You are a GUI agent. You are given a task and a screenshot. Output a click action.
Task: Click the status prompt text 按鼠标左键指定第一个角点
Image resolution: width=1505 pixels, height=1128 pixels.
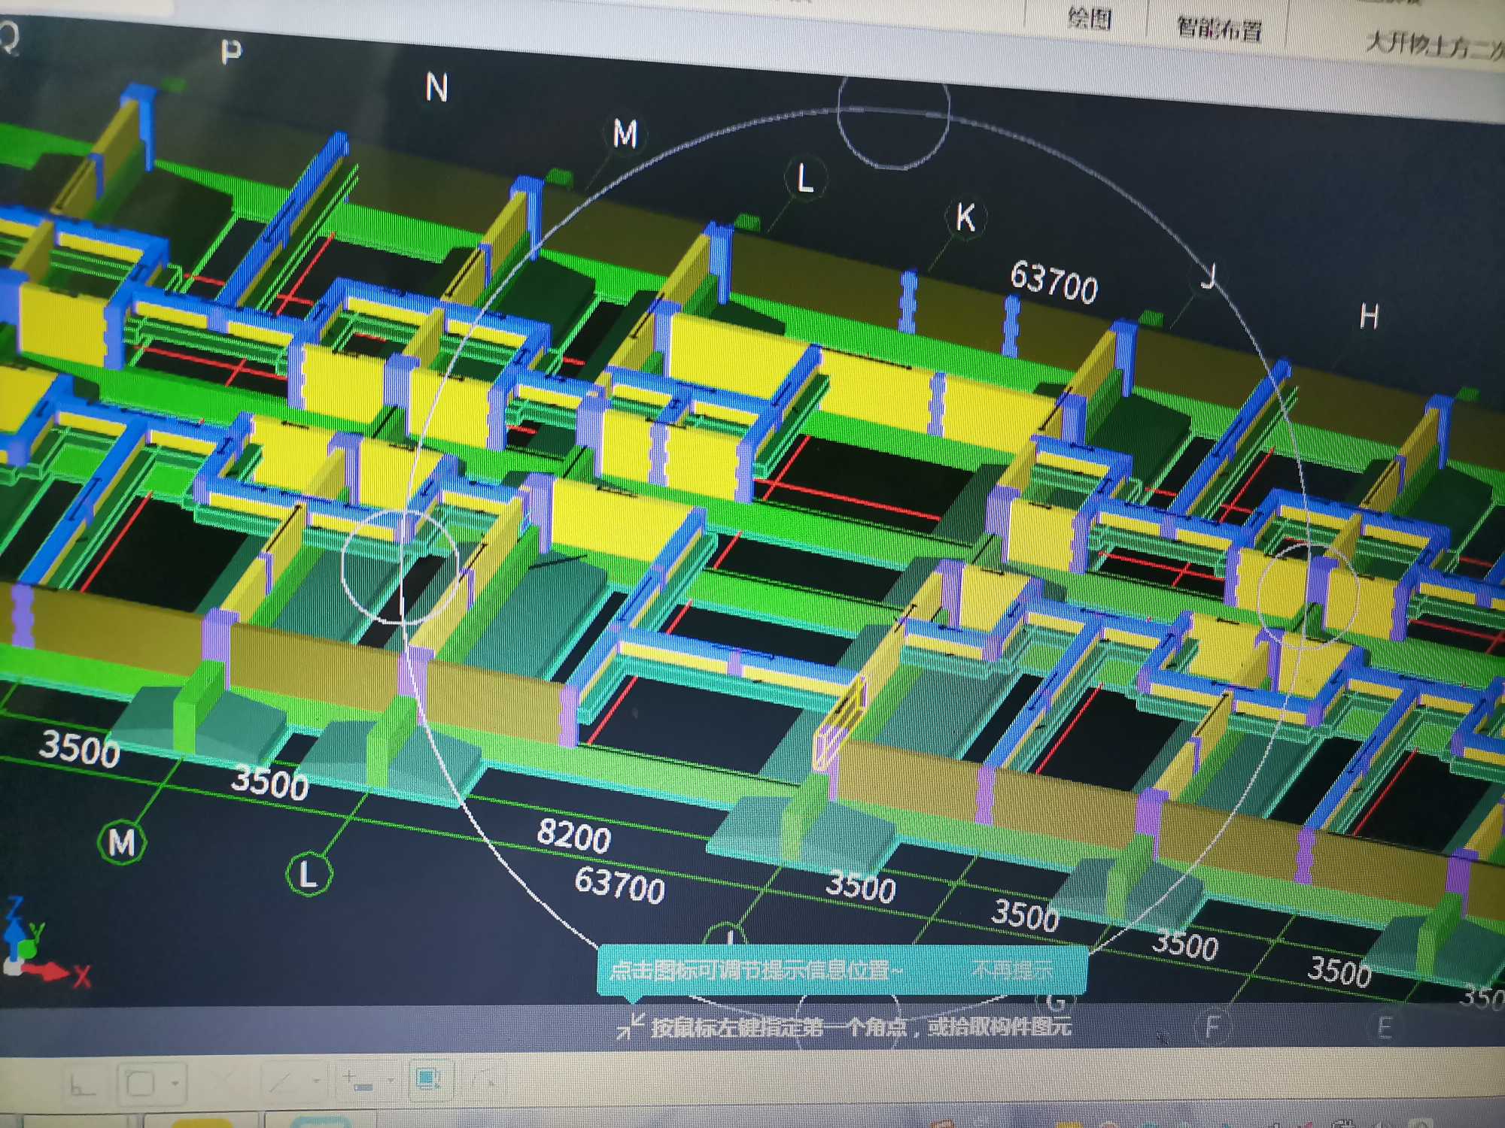click(x=780, y=1026)
